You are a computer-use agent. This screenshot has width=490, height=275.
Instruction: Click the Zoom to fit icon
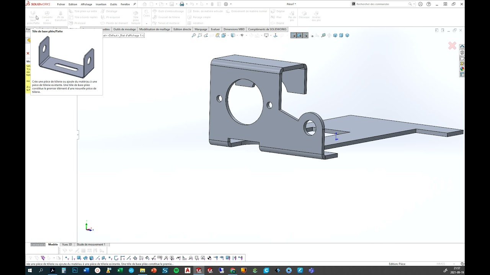pyautogui.click(x=194, y=35)
